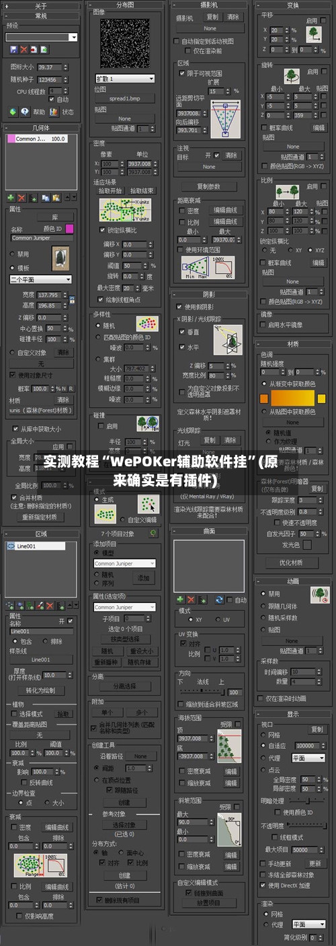Collapse the 材质 rollout header
336x946 pixels.
(293, 344)
